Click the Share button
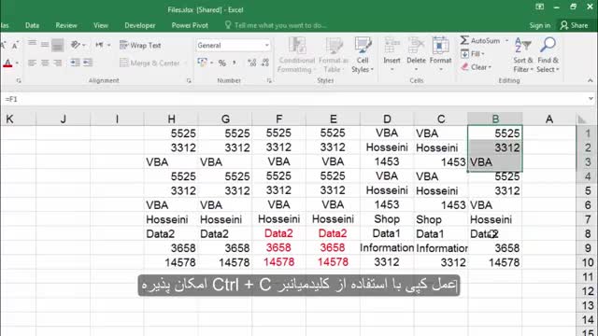 (x=574, y=25)
